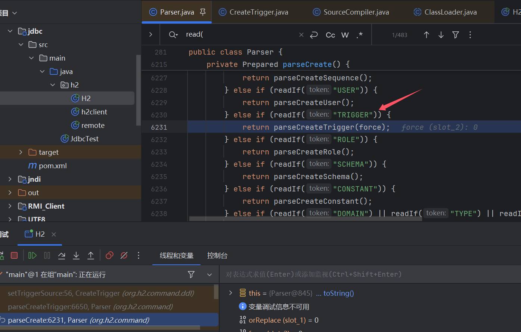Switch to SourceCompiler.java tab
Screen dimensions: 521x332
pos(351,12)
